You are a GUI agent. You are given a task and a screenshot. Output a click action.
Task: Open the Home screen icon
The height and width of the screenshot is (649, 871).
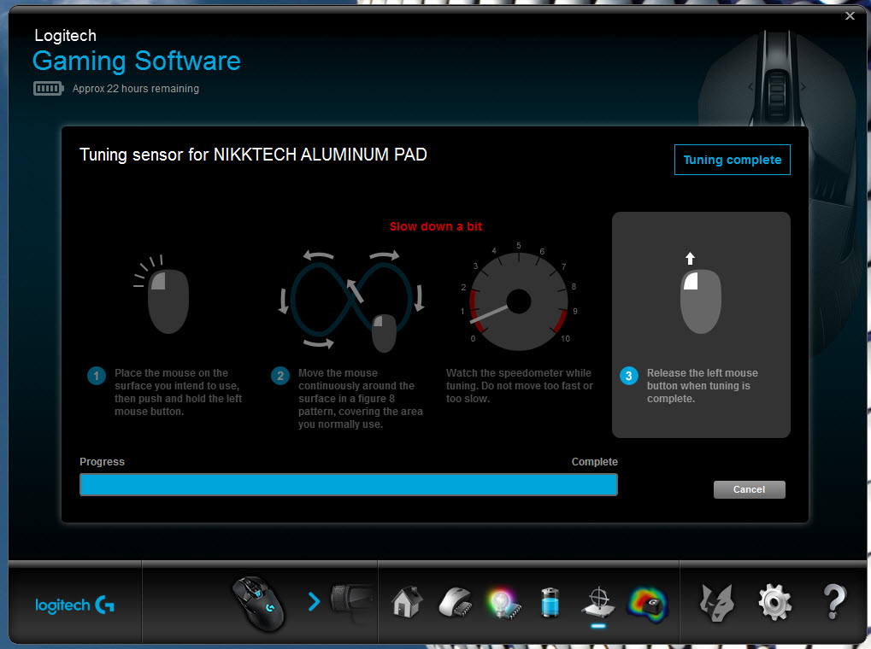pos(407,602)
